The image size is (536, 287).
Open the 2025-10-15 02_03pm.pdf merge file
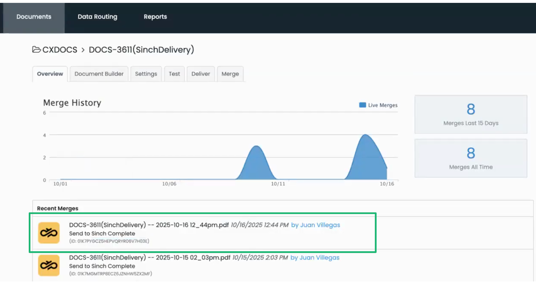(x=149, y=257)
